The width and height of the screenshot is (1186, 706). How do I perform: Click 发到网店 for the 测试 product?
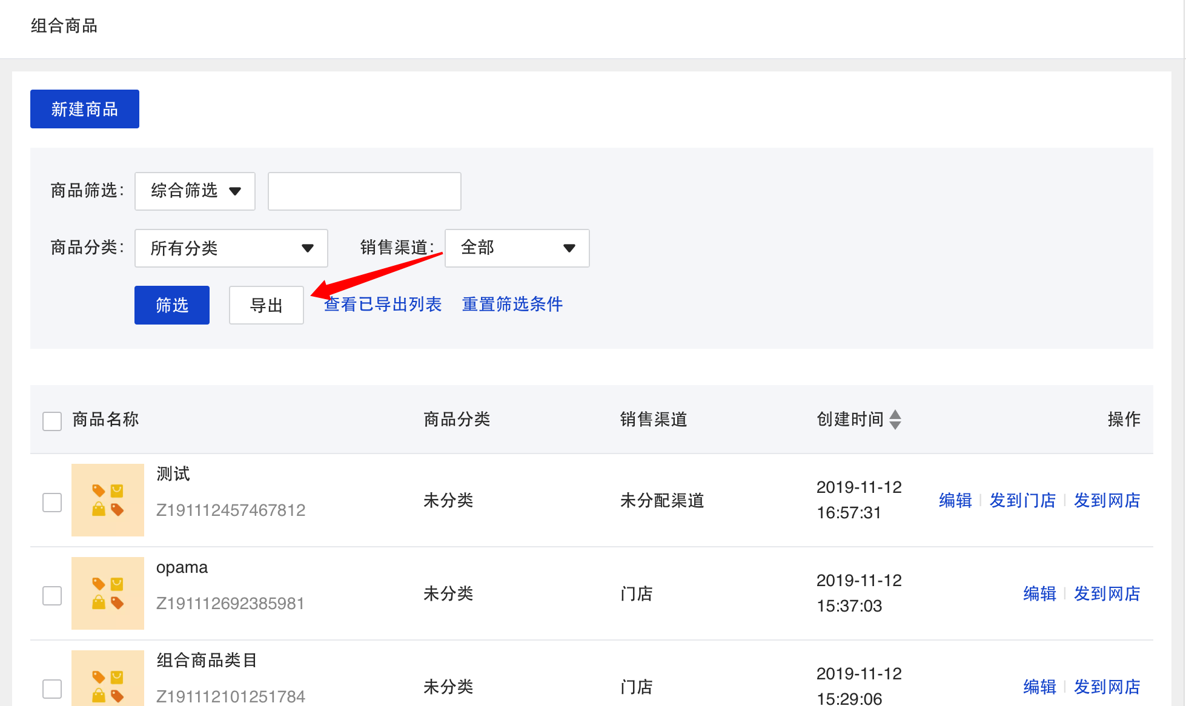point(1107,501)
